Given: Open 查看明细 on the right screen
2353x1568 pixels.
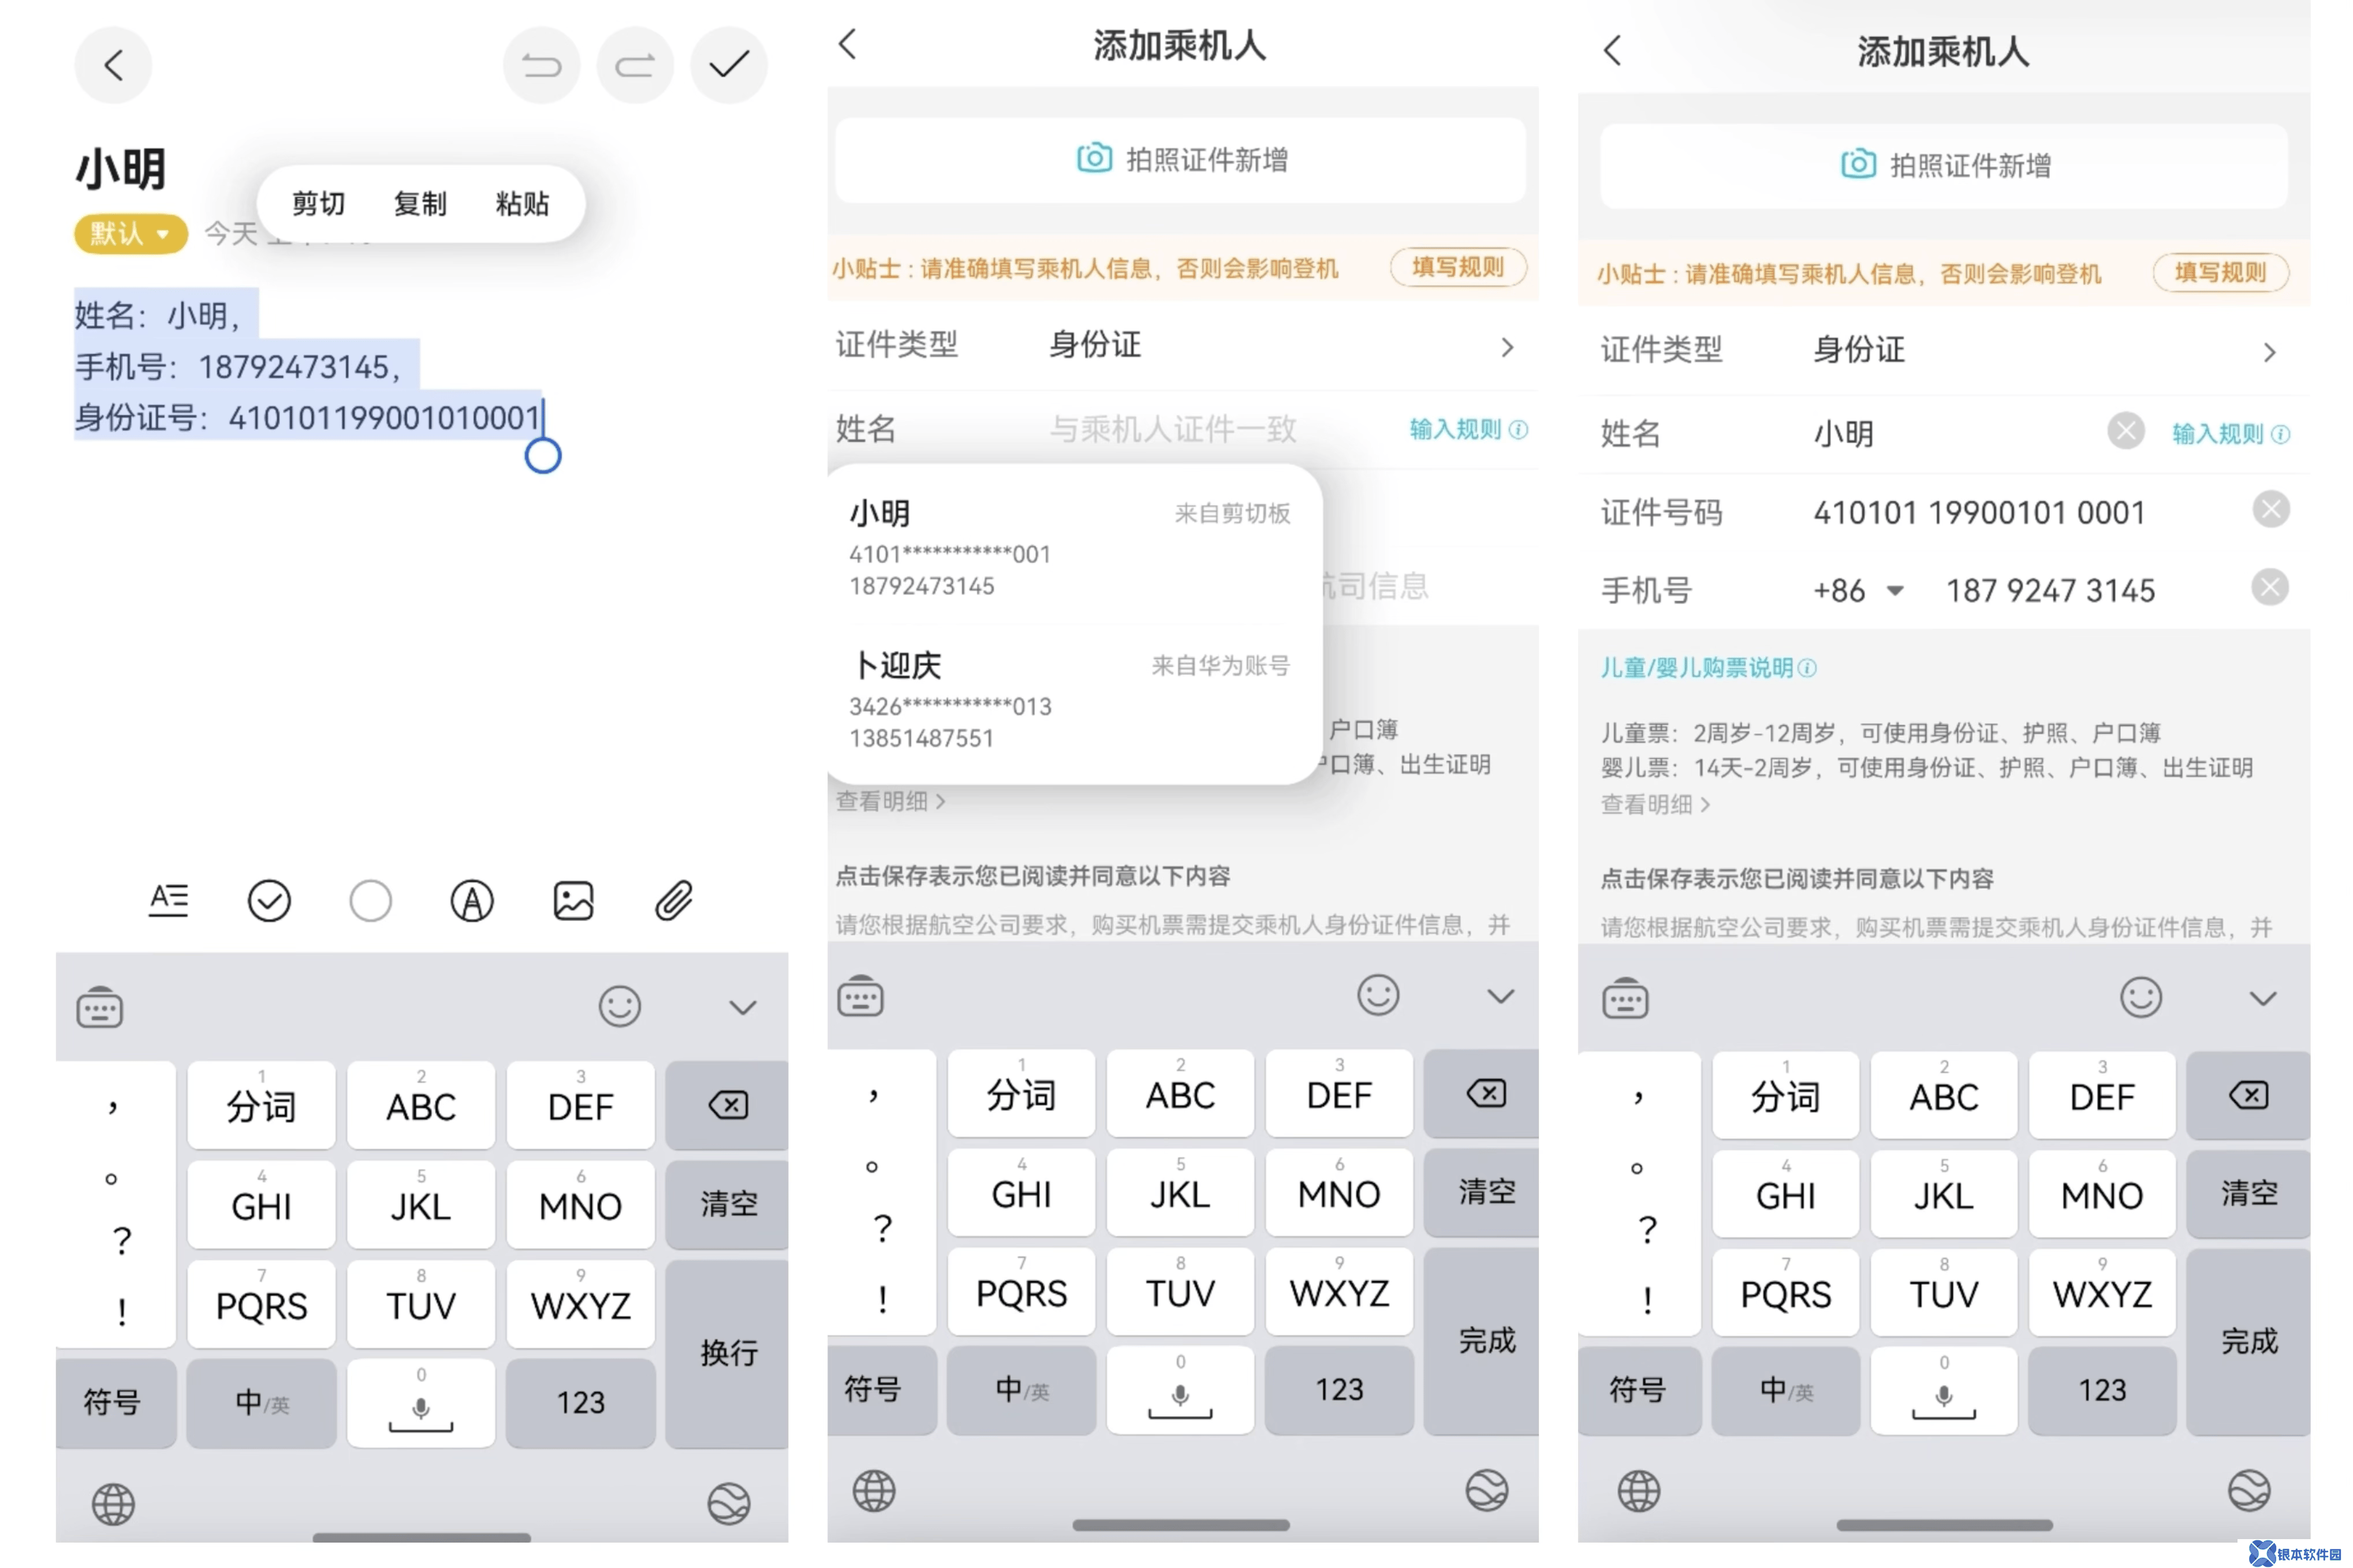Looking at the screenshot, I should (x=1655, y=804).
